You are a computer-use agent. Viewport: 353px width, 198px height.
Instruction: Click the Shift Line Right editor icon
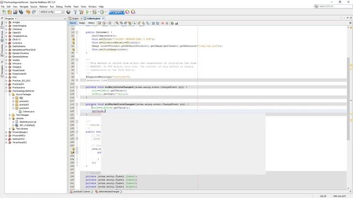point(157,23)
